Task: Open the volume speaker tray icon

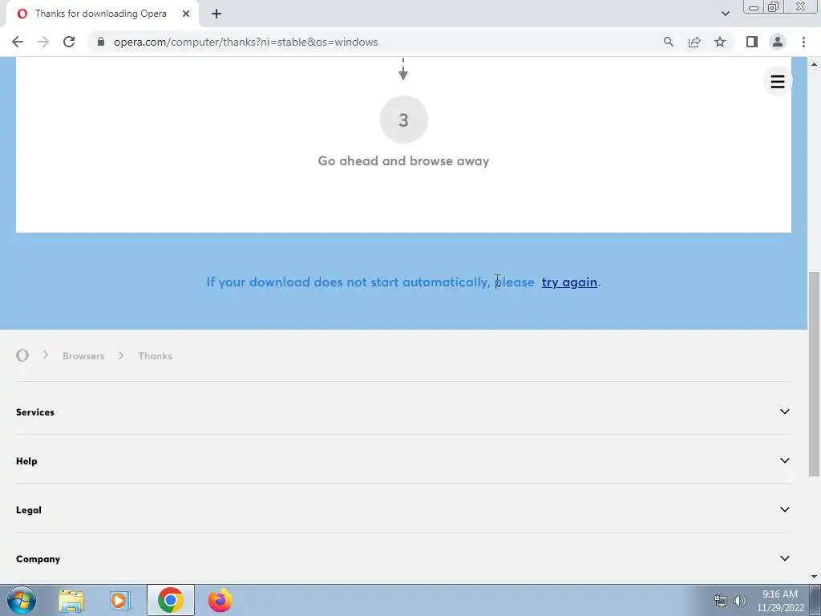Action: (x=740, y=601)
